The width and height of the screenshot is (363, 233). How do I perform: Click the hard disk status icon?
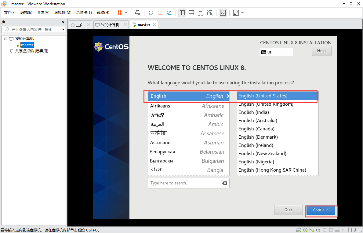pos(299,230)
